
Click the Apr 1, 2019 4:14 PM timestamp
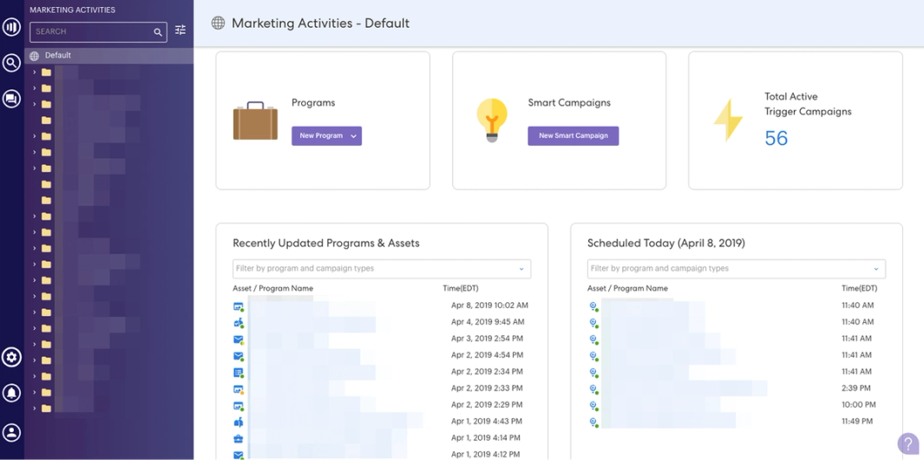click(486, 437)
